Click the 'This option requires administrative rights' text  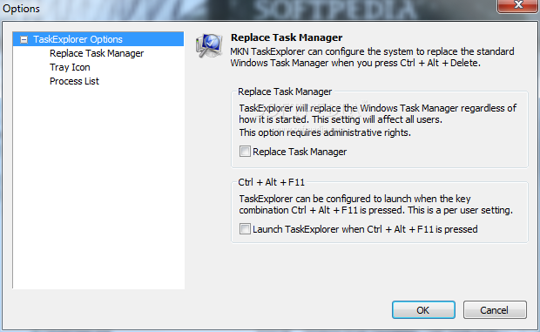(325, 132)
